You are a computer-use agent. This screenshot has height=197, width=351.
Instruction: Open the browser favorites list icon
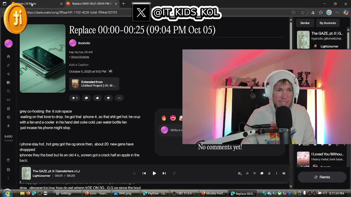coord(321,12)
